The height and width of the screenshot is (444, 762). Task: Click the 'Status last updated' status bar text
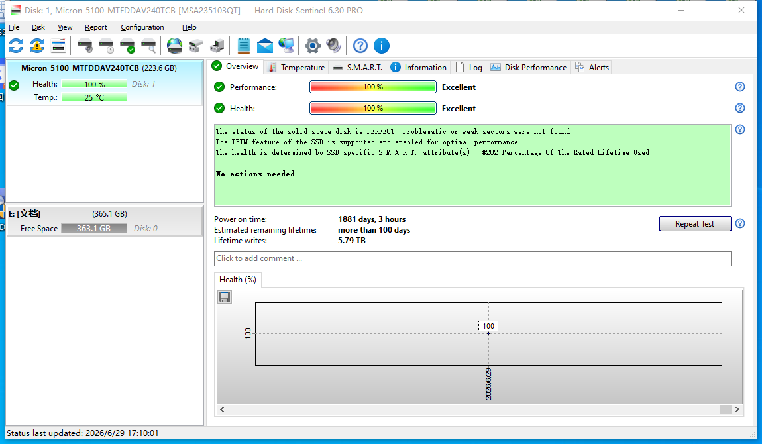point(83,433)
